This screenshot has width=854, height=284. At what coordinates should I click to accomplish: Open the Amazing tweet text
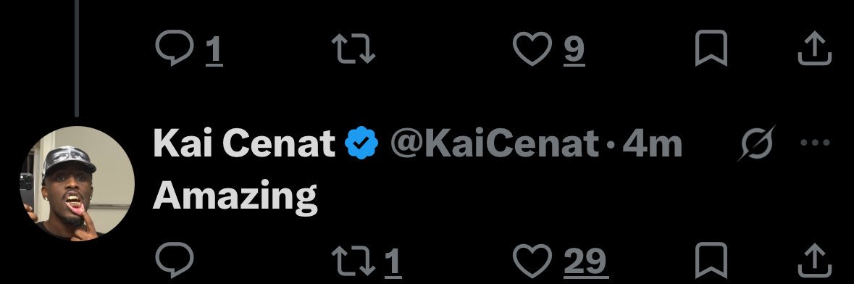pos(235,195)
